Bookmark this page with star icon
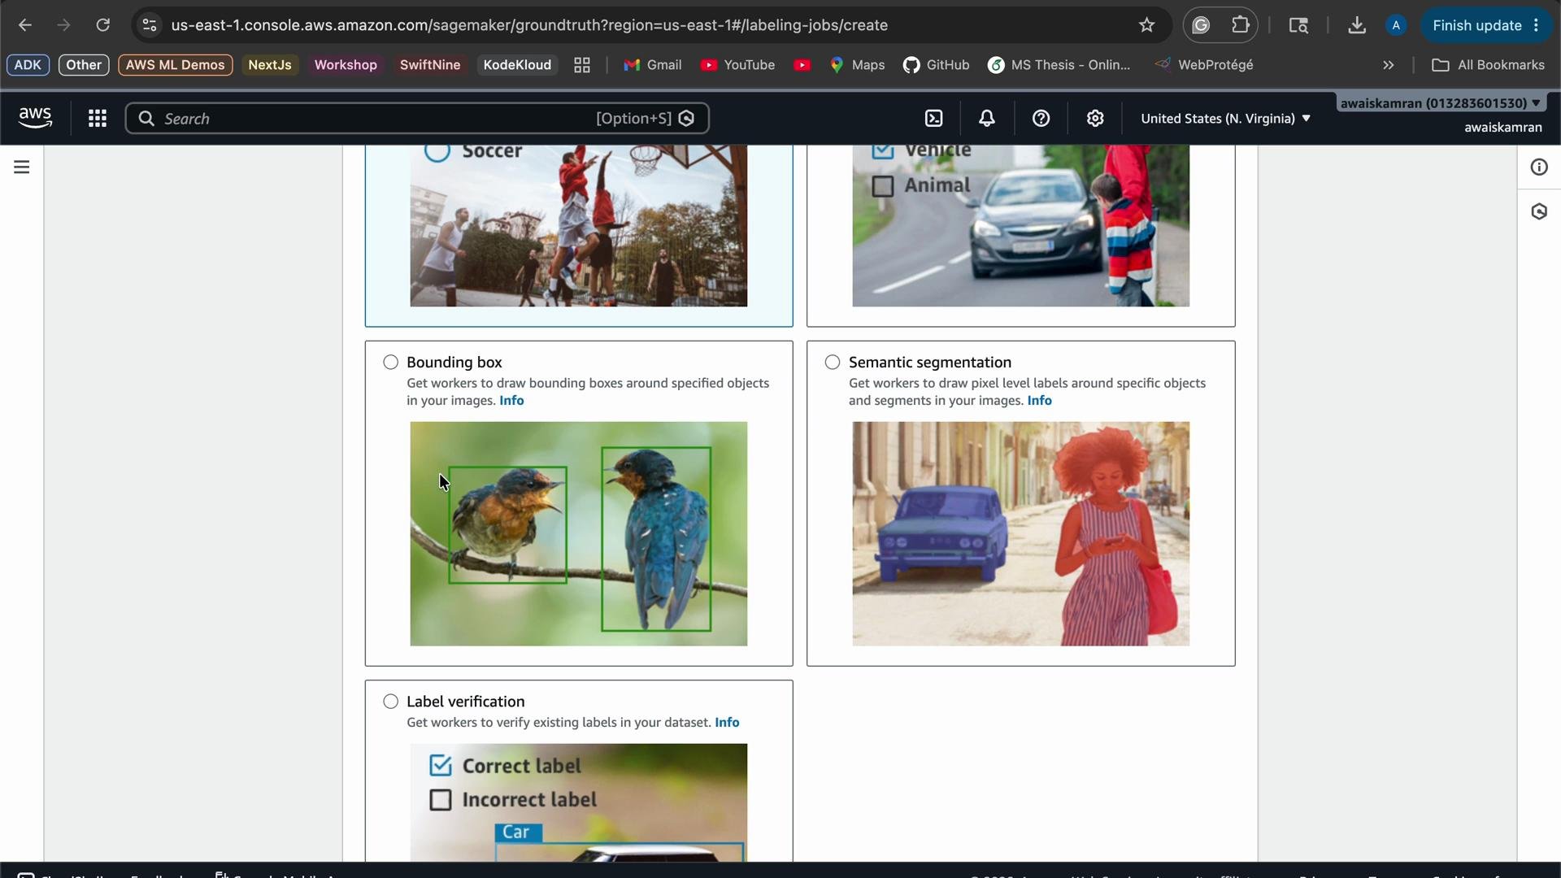The image size is (1561, 878). point(1146,25)
